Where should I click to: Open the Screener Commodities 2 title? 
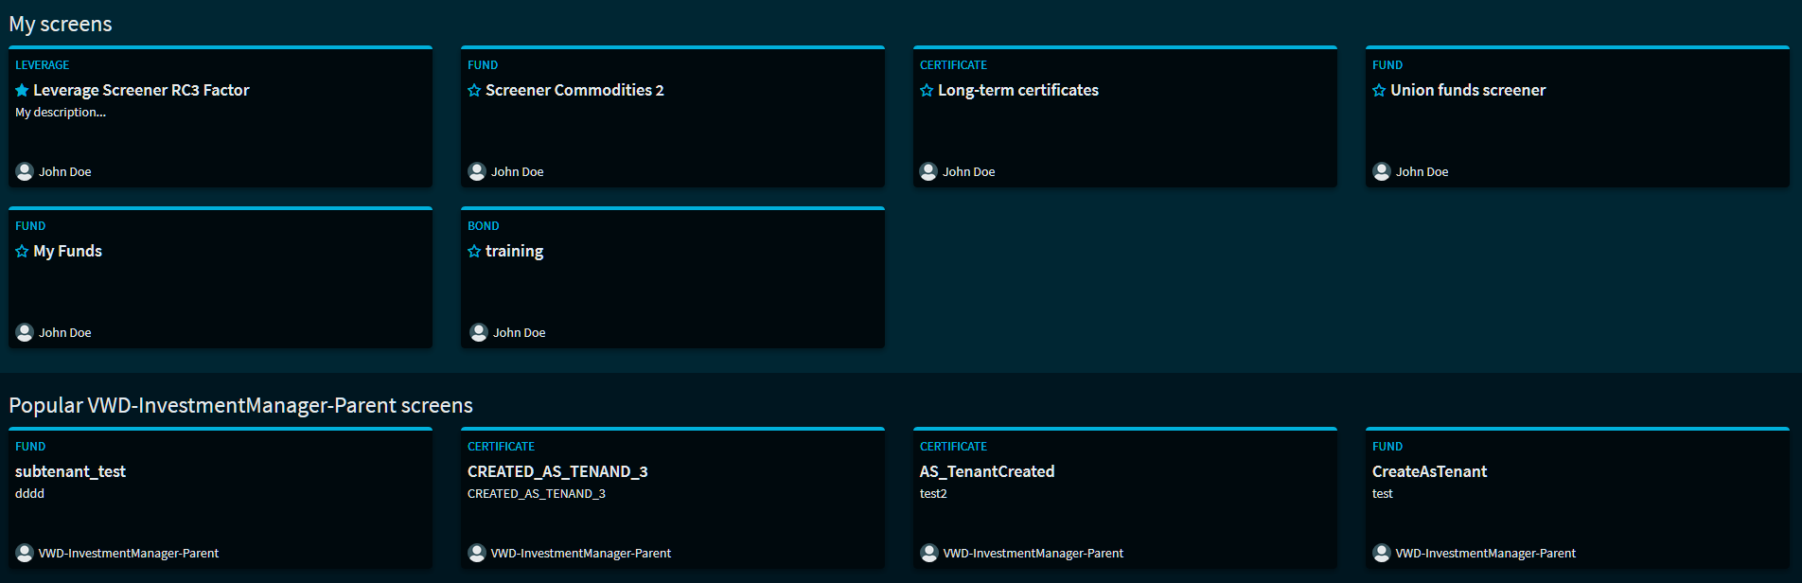tap(574, 91)
